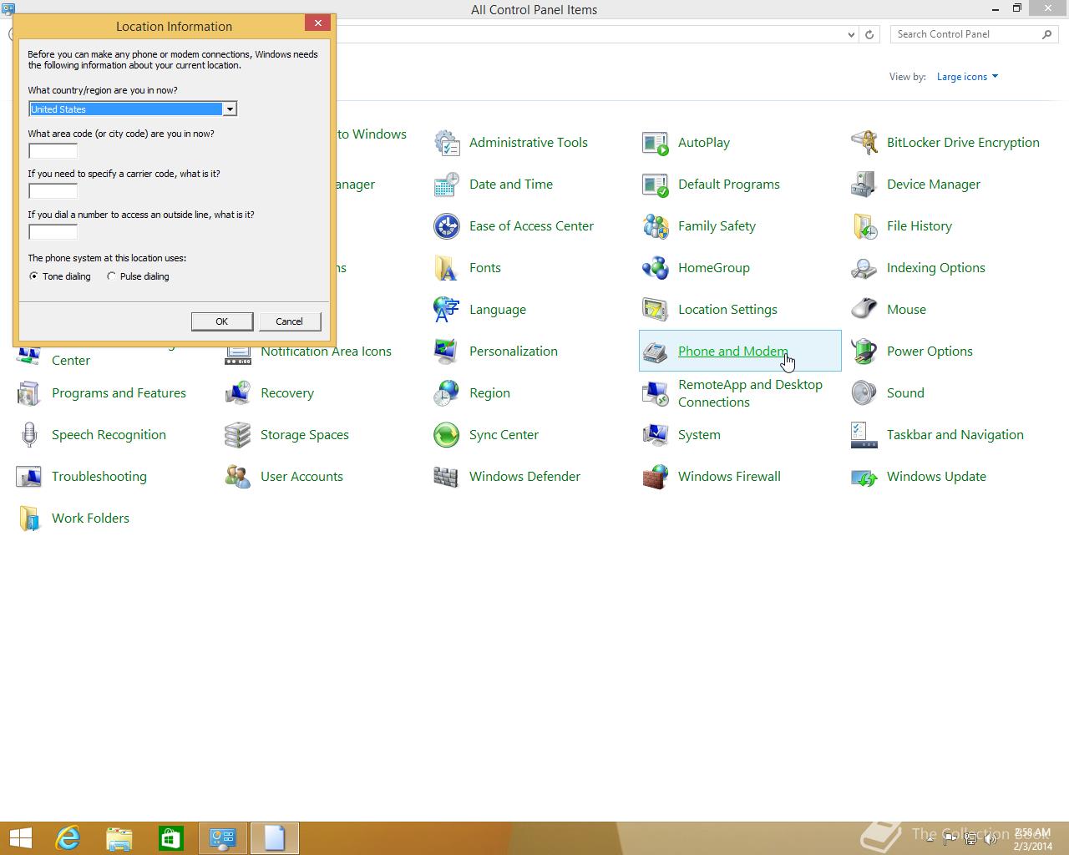Open the Date and Time icon
1069x855 pixels.
(x=447, y=185)
